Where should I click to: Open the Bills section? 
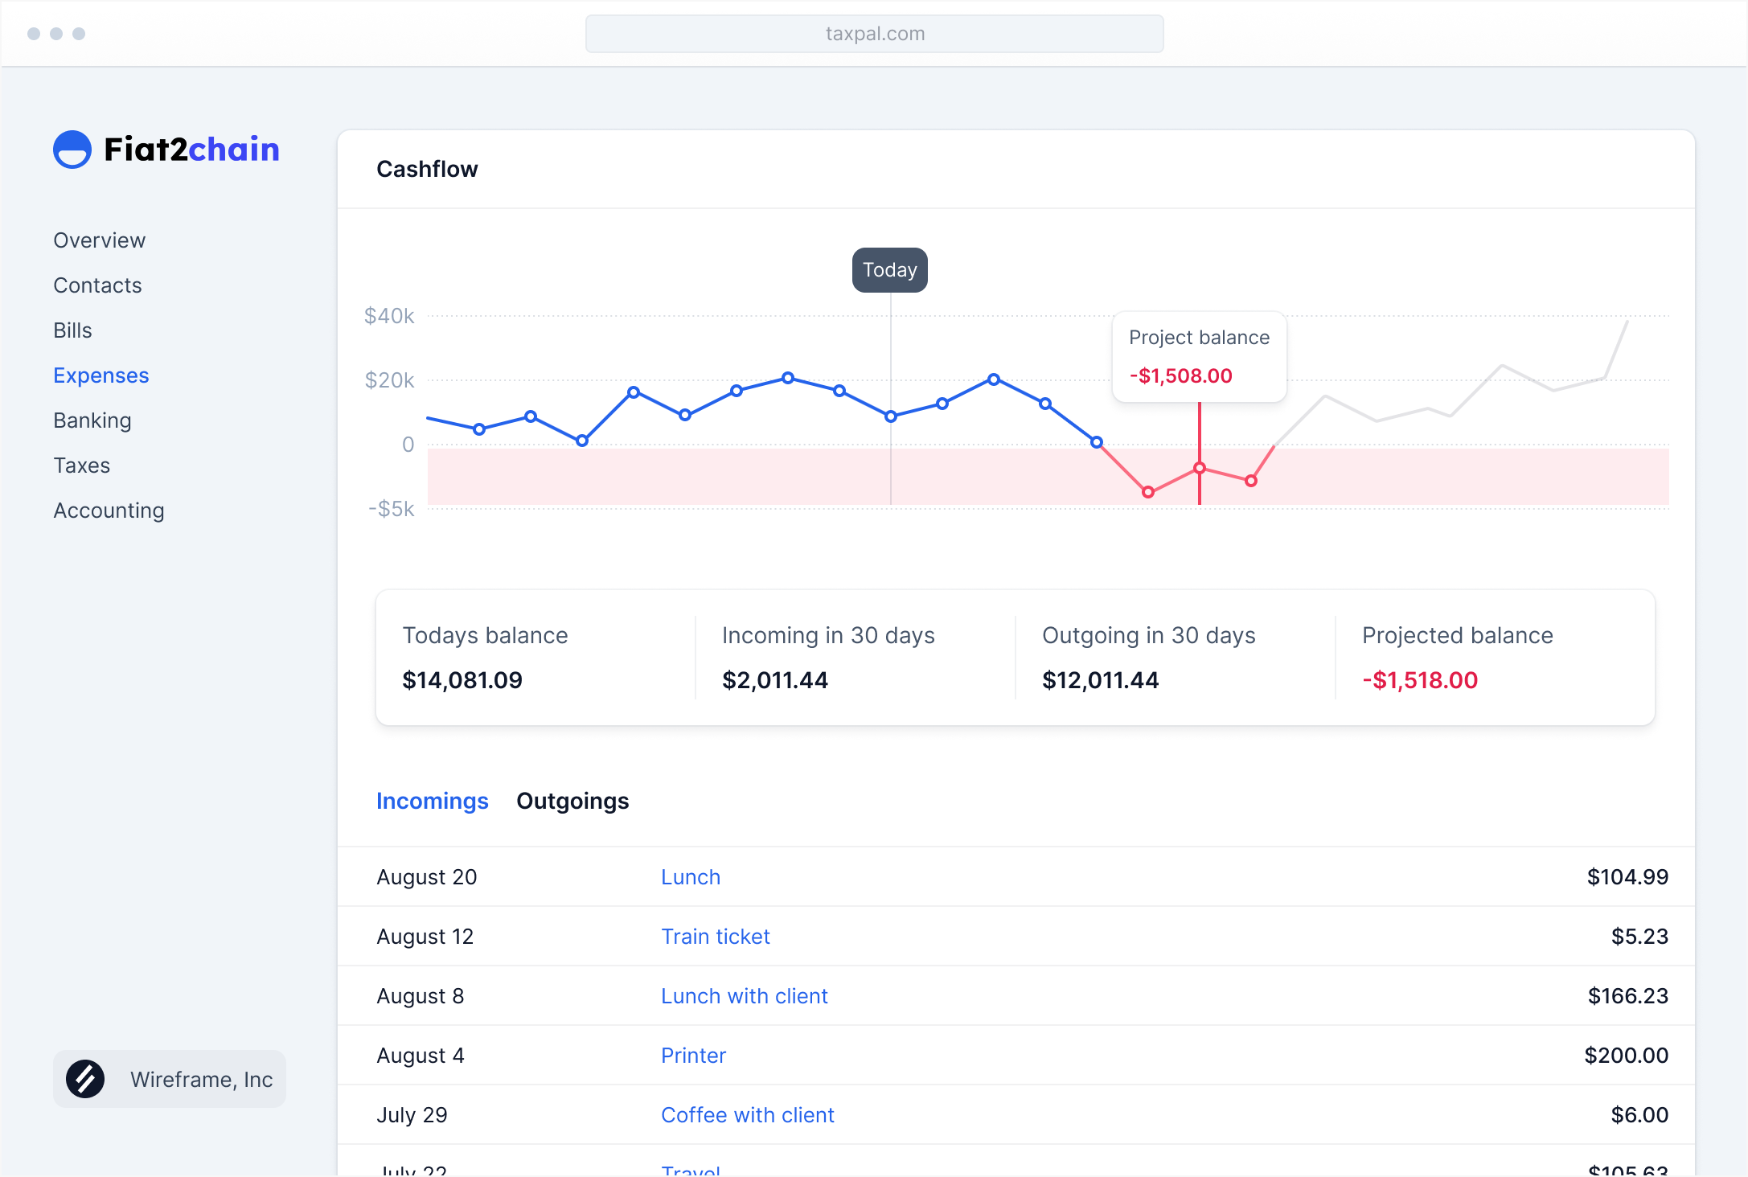(x=72, y=330)
